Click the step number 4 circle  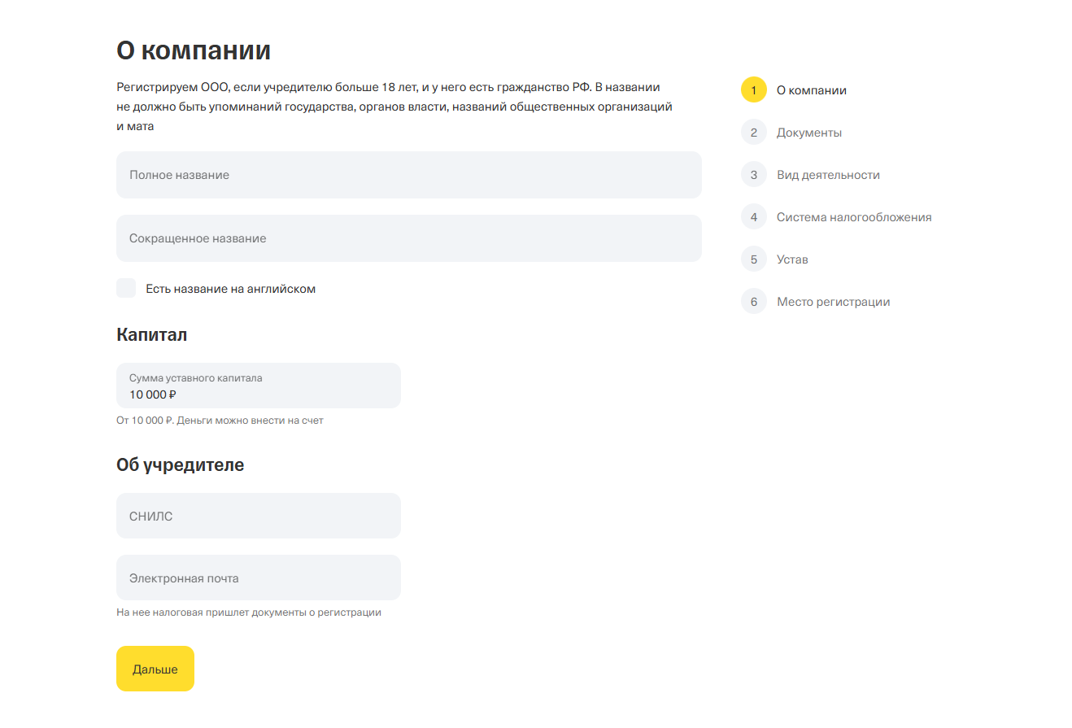pyautogui.click(x=754, y=216)
